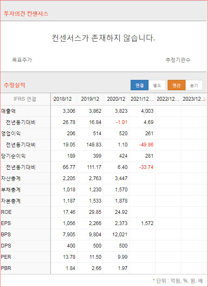Image resolution: width=208 pixels, height=287 pixels.
Task: Click the 목표주가 label
Action: click(x=22, y=60)
